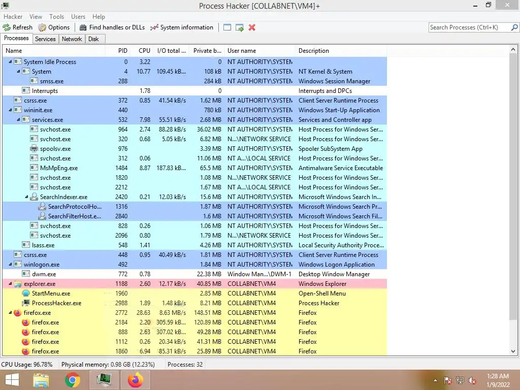Click the red X kill window icon
This screenshot has height=390, width=520.
tap(252, 27)
